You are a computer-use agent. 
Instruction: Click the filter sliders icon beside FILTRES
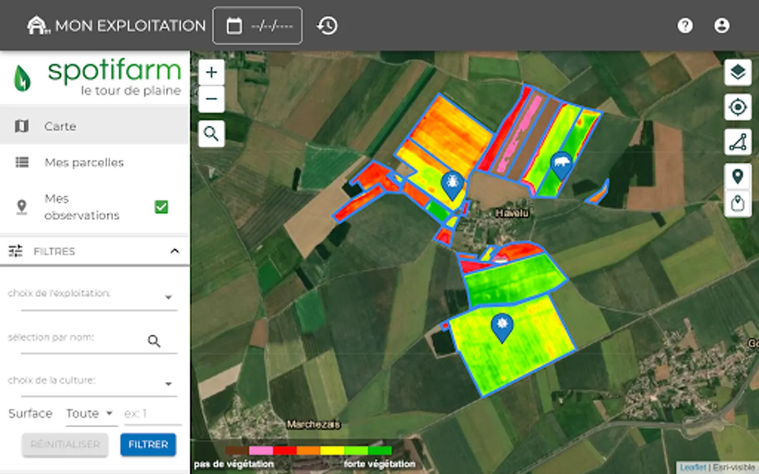pos(16,251)
